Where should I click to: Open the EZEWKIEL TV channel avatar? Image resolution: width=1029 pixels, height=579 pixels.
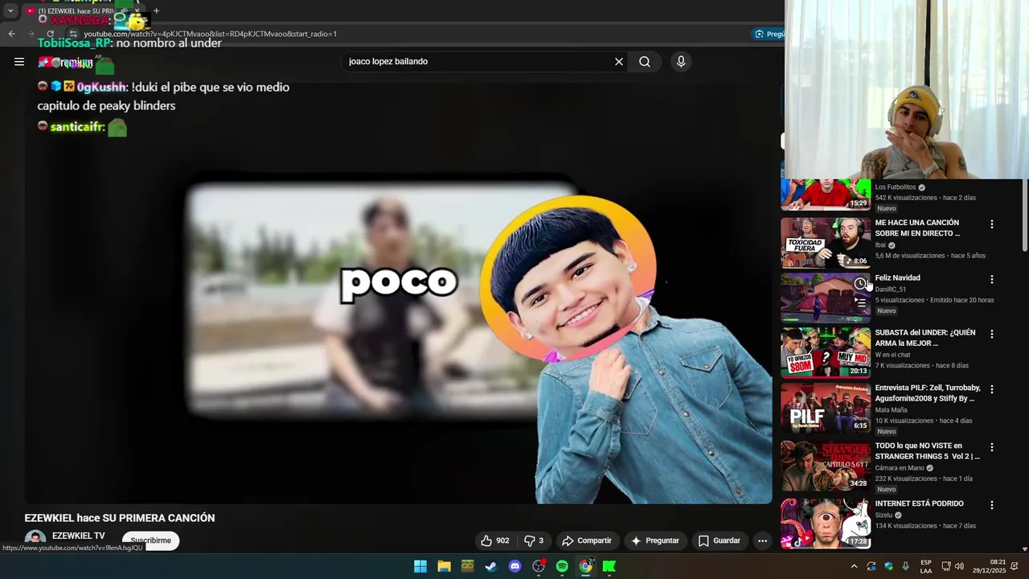[x=35, y=540]
